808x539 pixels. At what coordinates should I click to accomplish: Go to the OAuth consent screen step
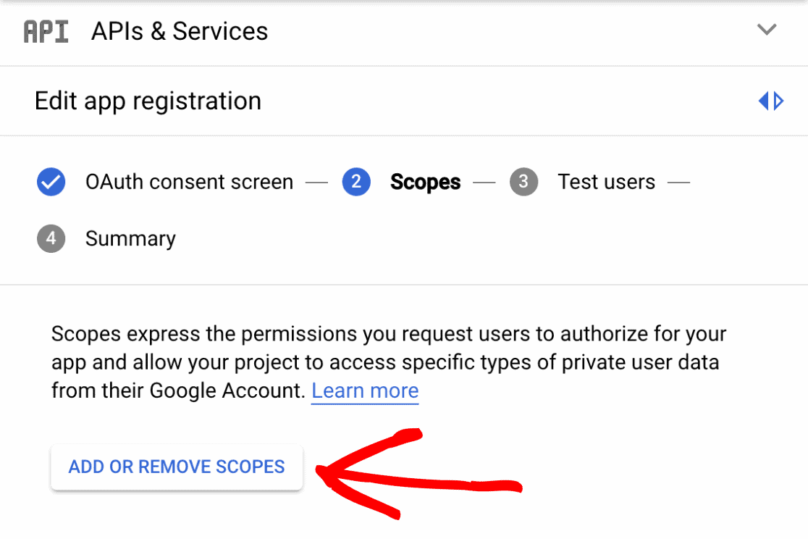[x=189, y=182]
